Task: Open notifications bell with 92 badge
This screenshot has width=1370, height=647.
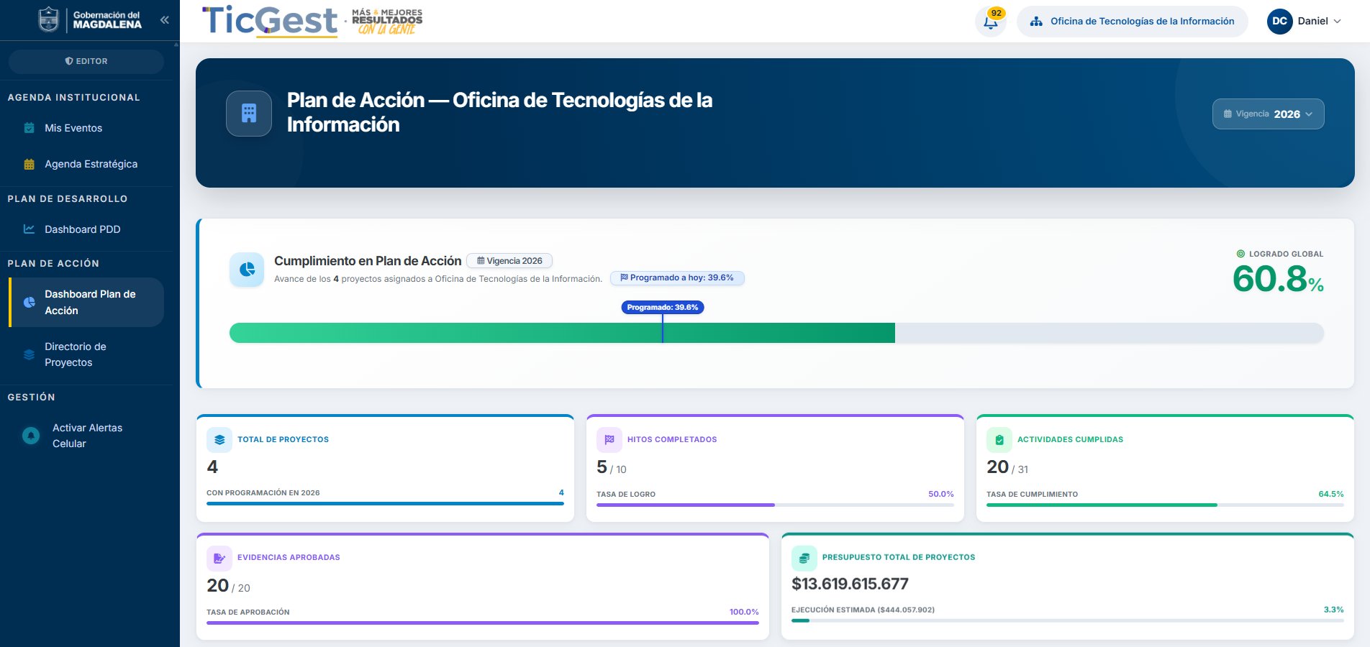Action: click(991, 22)
